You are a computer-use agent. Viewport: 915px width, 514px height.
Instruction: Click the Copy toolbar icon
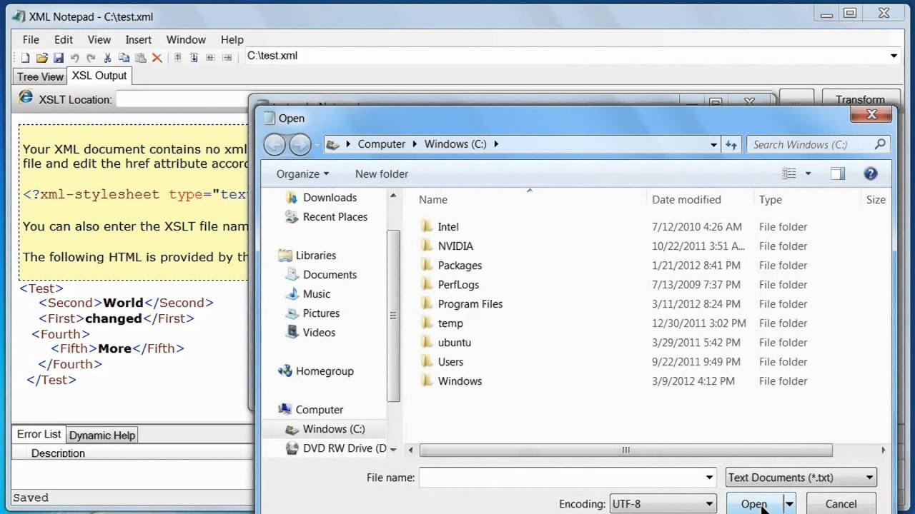tap(124, 58)
